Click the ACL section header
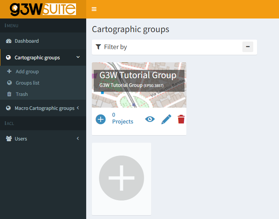The width and height of the screenshot is (279, 219). click(9, 123)
